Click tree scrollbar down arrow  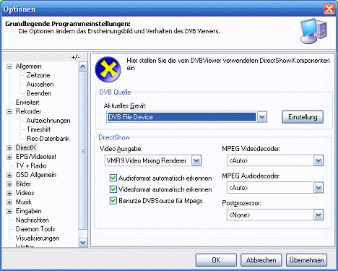(83, 242)
